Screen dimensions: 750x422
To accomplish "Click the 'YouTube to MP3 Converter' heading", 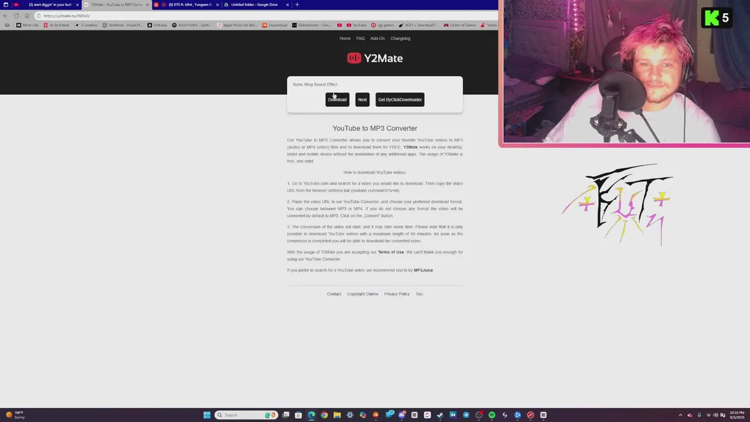I will coord(375,128).
